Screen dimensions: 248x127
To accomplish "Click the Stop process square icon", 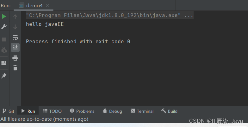I will point(4,39).
